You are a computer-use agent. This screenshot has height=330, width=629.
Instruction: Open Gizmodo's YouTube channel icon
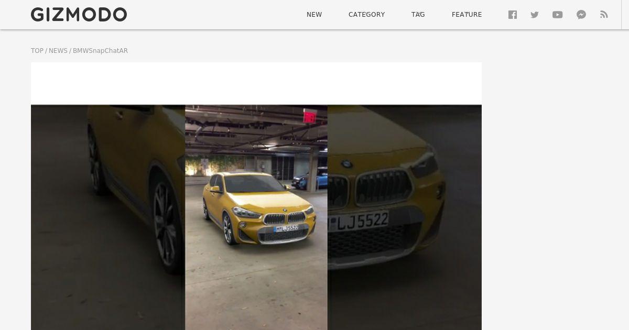pos(558,15)
